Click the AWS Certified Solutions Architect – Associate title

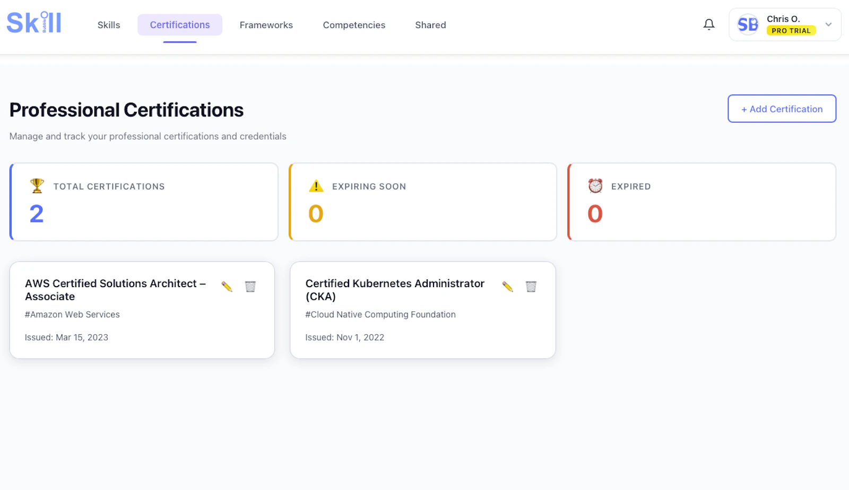pyautogui.click(x=115, y=290)
